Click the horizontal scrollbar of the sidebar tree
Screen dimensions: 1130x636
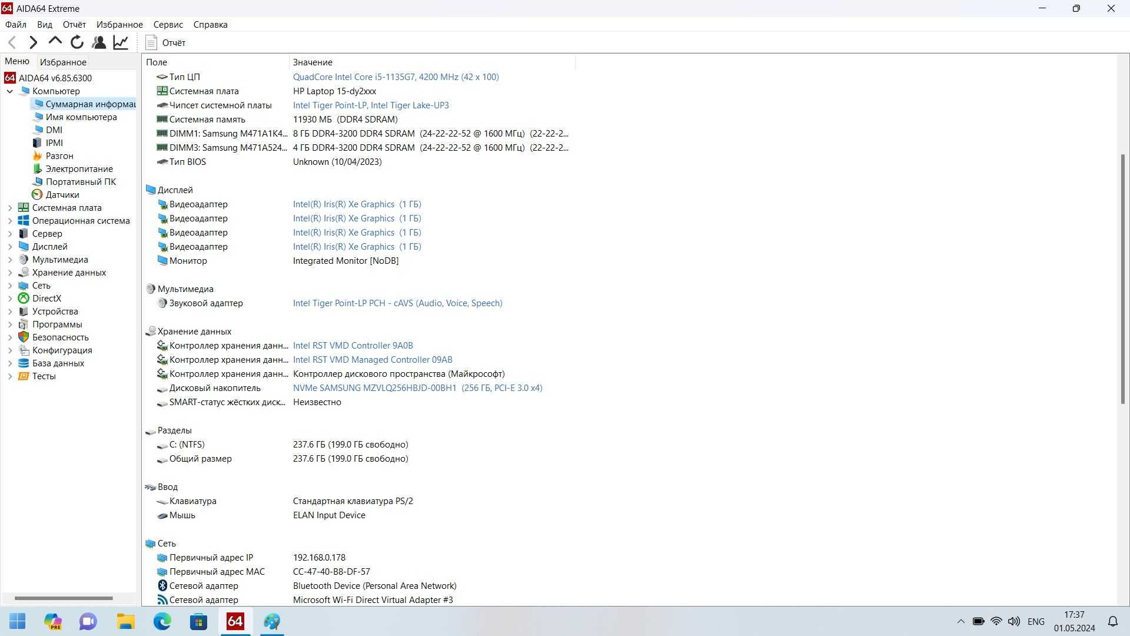pos(64,598)
